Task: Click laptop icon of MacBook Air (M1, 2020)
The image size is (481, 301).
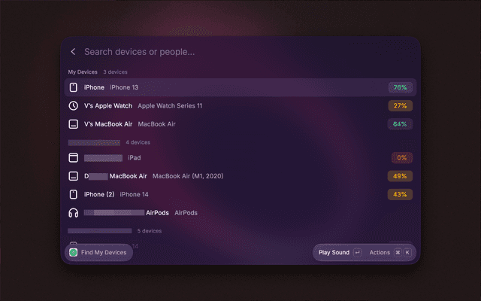Action: [74, 176]
